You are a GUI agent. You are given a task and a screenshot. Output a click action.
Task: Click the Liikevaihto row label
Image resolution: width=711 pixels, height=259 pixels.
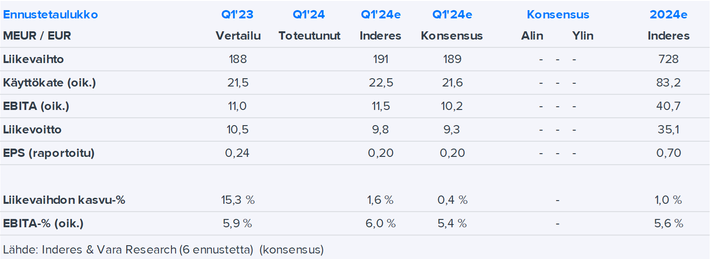point(33,59)
